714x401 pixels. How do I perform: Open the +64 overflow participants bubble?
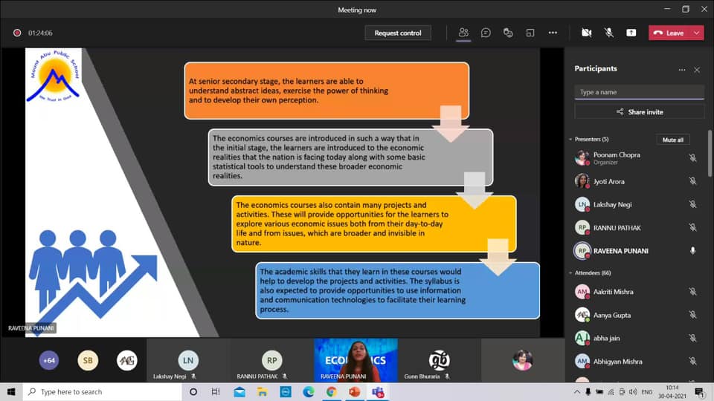49,361
